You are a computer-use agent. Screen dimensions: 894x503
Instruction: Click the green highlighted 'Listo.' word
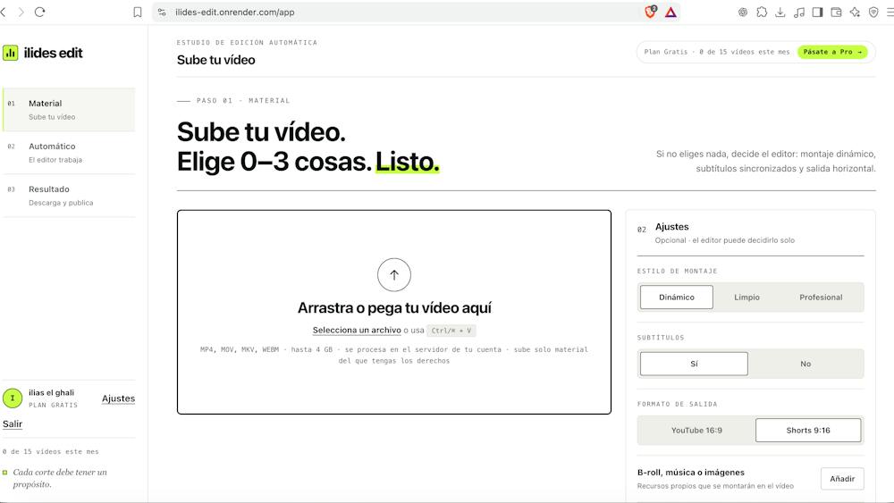(407, 162)
